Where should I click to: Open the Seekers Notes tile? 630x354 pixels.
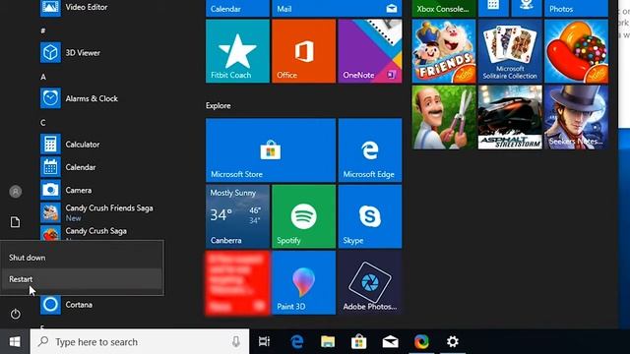coord(576,117)
